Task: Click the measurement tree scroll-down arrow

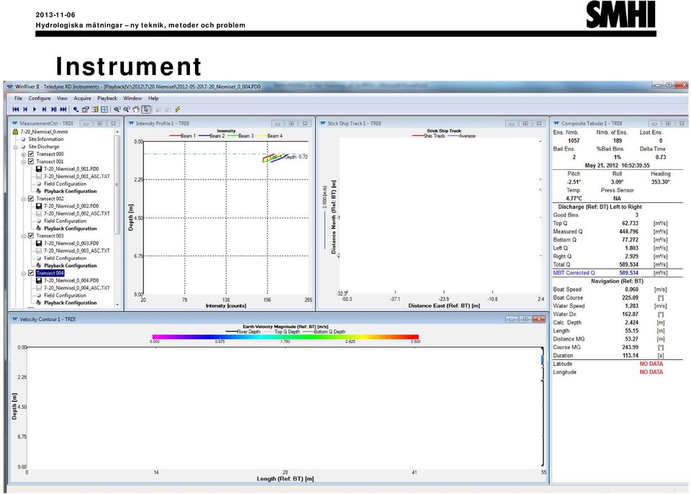Action: click(x=117, y=305)
